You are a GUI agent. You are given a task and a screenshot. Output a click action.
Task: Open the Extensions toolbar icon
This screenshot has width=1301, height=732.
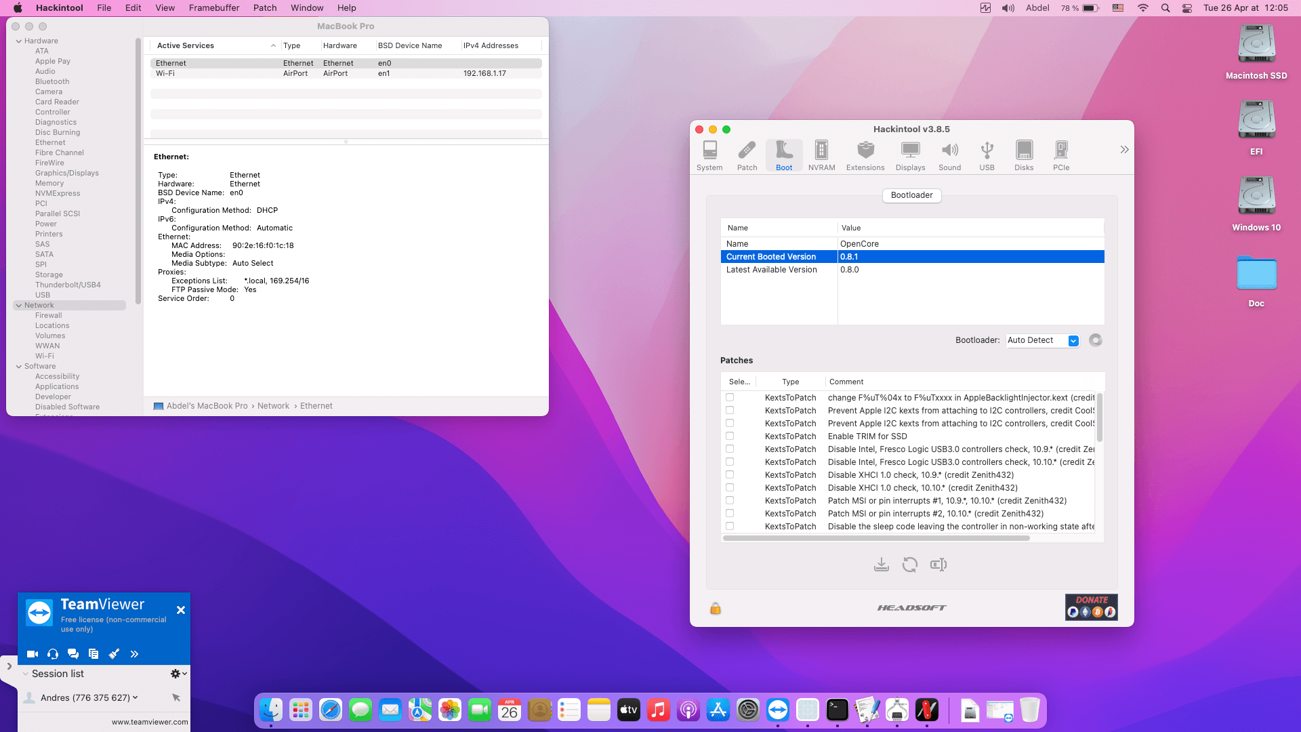pos(865,155)
